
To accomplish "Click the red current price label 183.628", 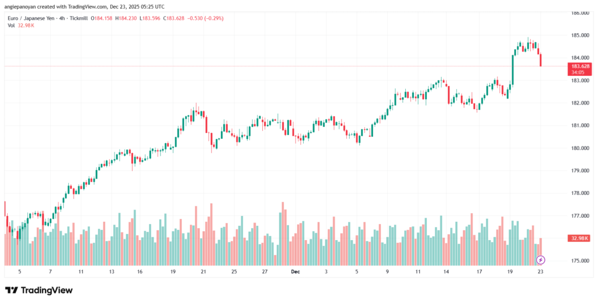I will (x=580, y=67).
